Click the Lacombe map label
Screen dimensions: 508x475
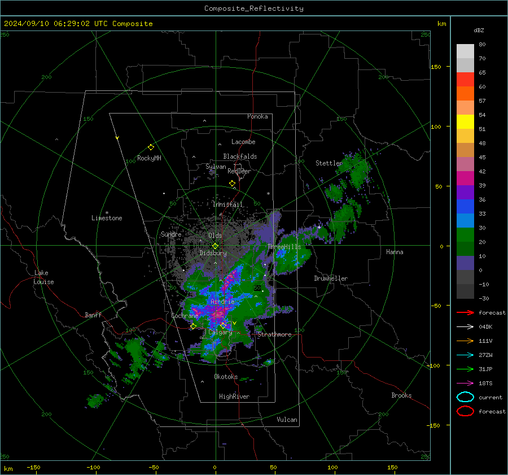click(243, 142)
